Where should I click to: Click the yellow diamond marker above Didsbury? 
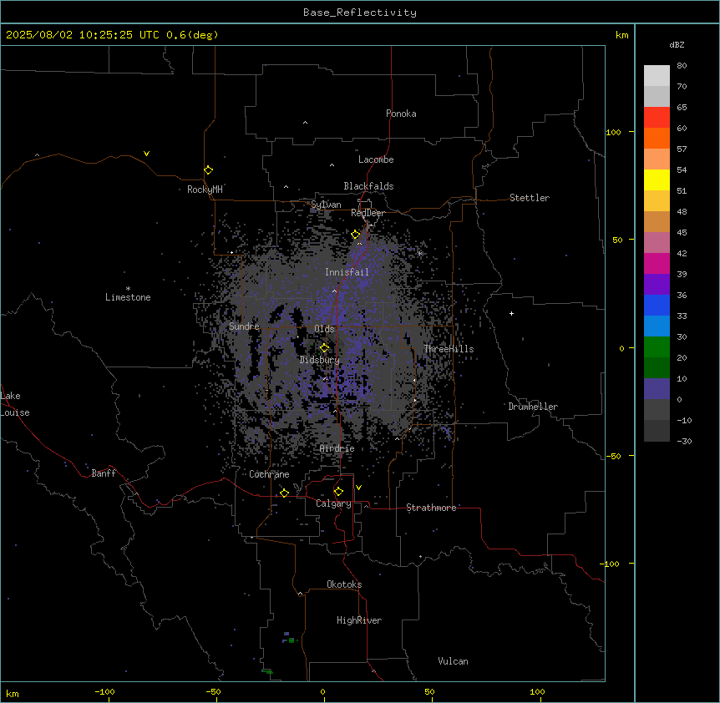click(324, 348)
